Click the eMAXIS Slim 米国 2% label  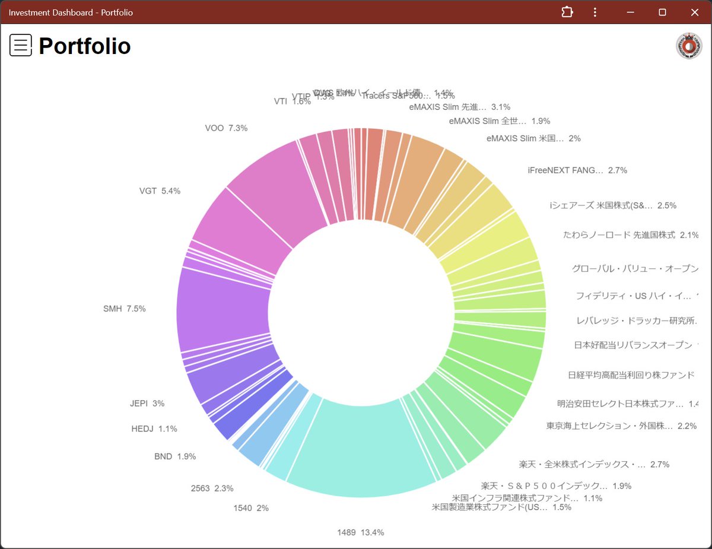533,138
